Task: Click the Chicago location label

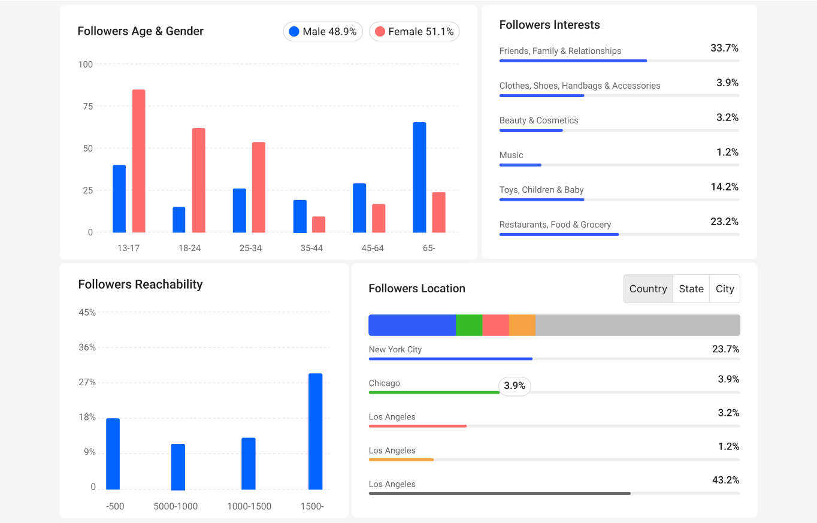Action: tap(385, 383)
